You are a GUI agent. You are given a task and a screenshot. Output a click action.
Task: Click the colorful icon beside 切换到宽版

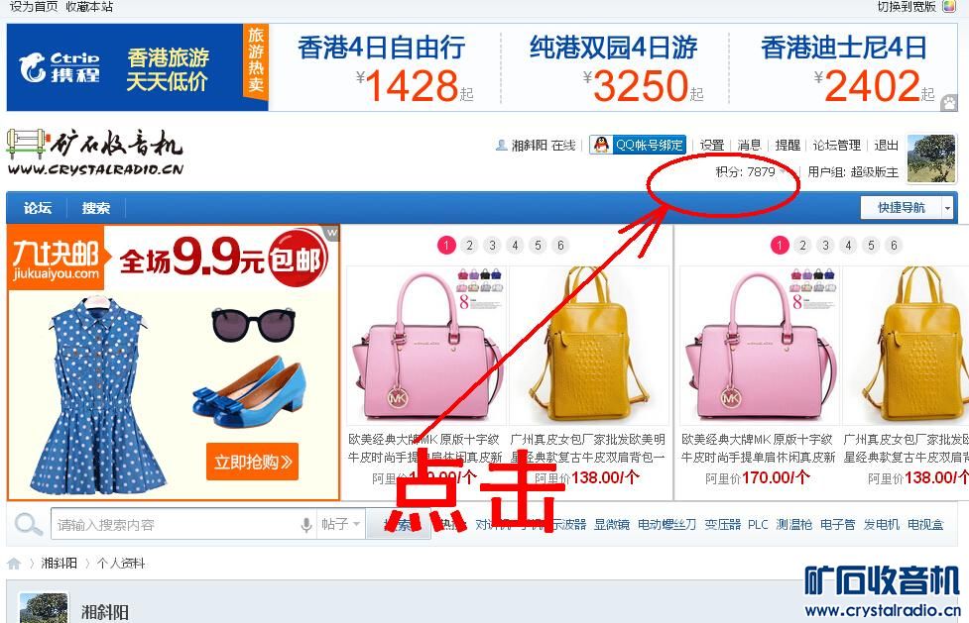click(x=949, y=7)
